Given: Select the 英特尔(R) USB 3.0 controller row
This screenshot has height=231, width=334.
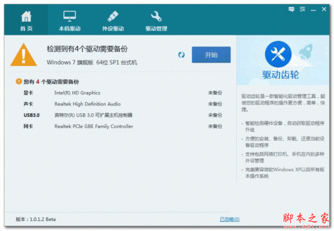Looking at the screenshot, I should (122, 115).
